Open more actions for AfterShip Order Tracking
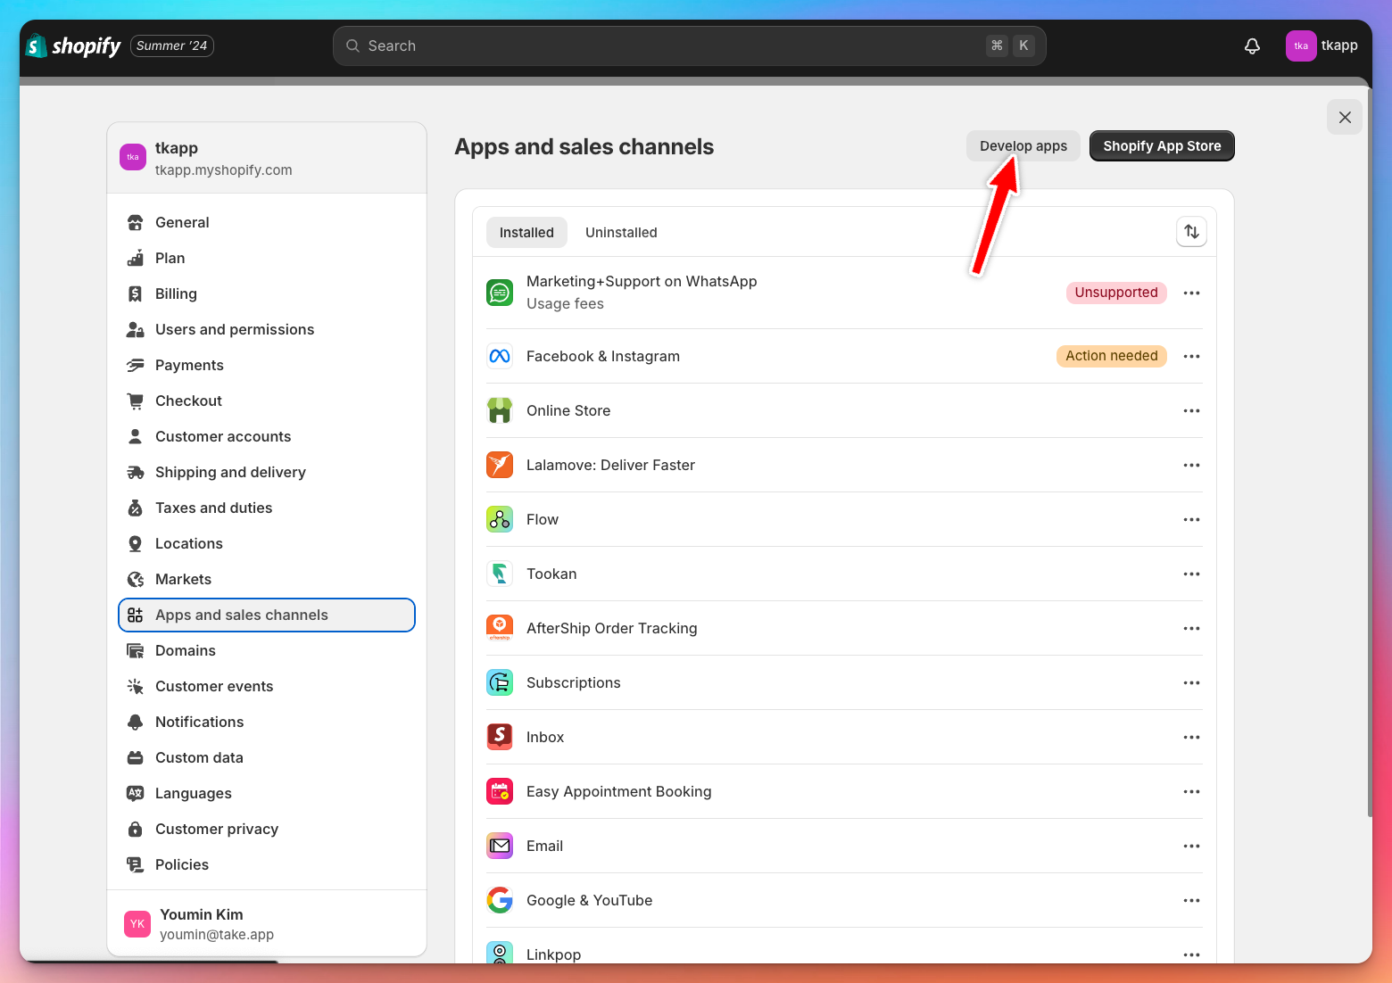The image size is (1392, 983). click(x=1191, y=628)
